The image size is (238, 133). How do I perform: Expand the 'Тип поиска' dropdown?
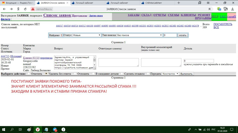click(x=140, y=35)
